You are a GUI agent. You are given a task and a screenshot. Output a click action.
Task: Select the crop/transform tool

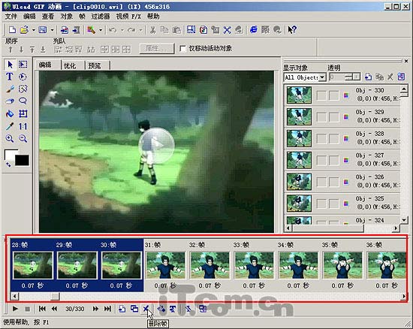23,113
